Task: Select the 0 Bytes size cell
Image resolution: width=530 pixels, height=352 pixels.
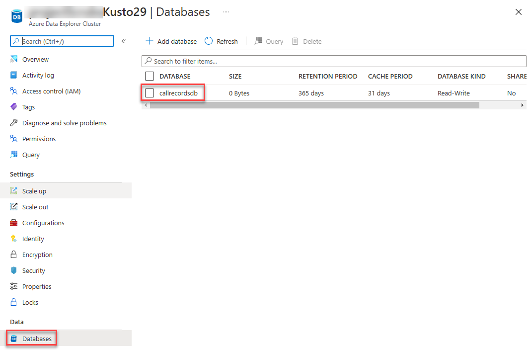Action: coord(239,93)
